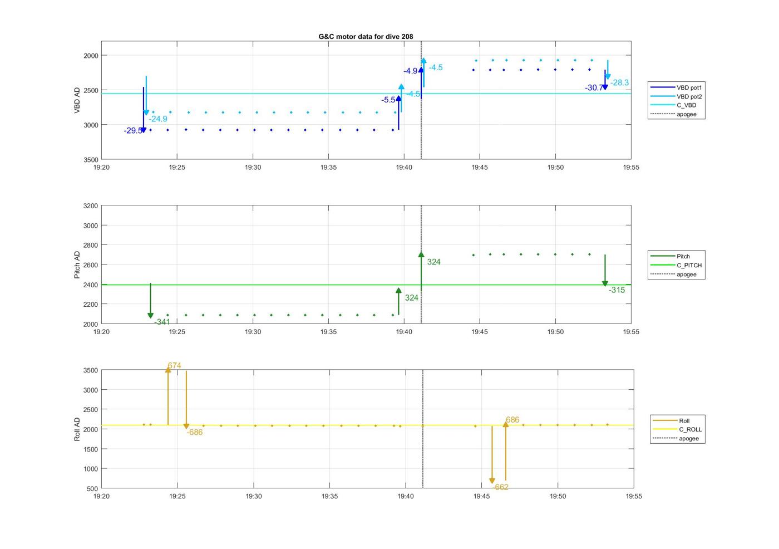Click the '19:35' tick label under the Roll plot
779x549 pixels.
329,496
